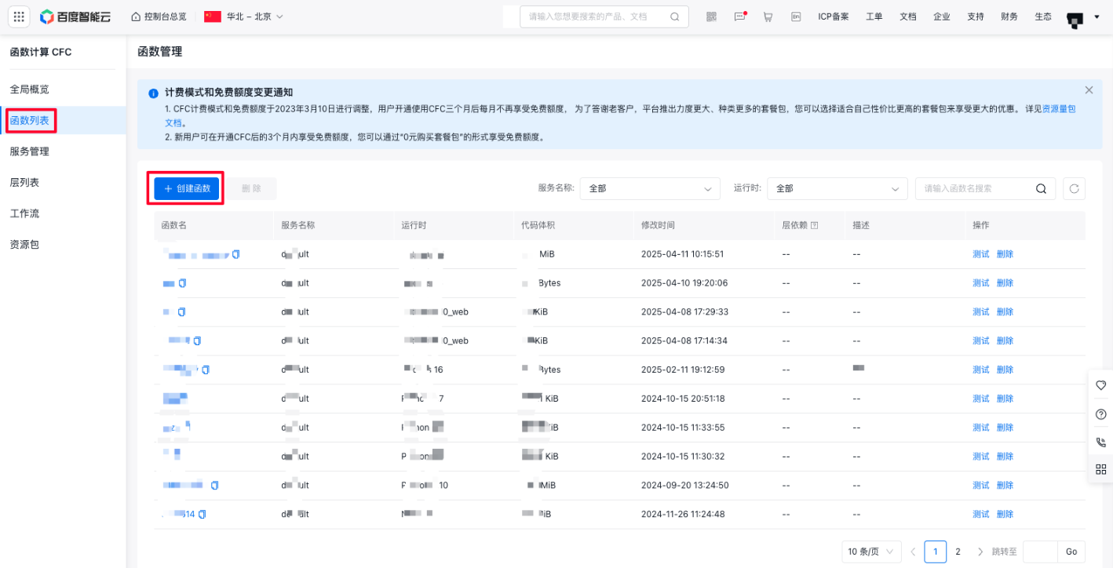This screenshot has width=1113, height=568.
Task: Open 财务 in the top navigation
Action: click(x=1009, y=16)
